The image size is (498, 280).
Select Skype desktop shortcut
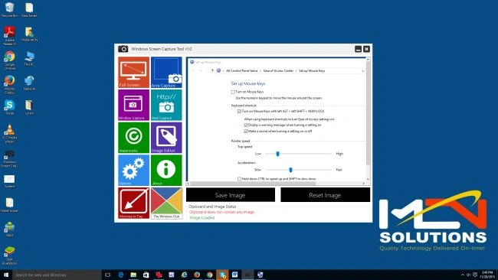[9, 107]
